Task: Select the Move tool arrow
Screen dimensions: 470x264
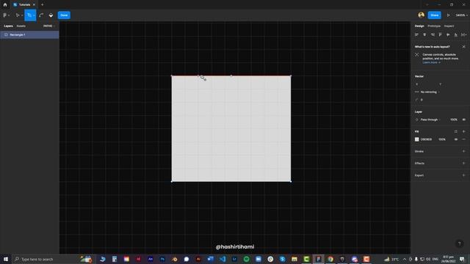Action: pyautogui.click(x=18, y=15)
